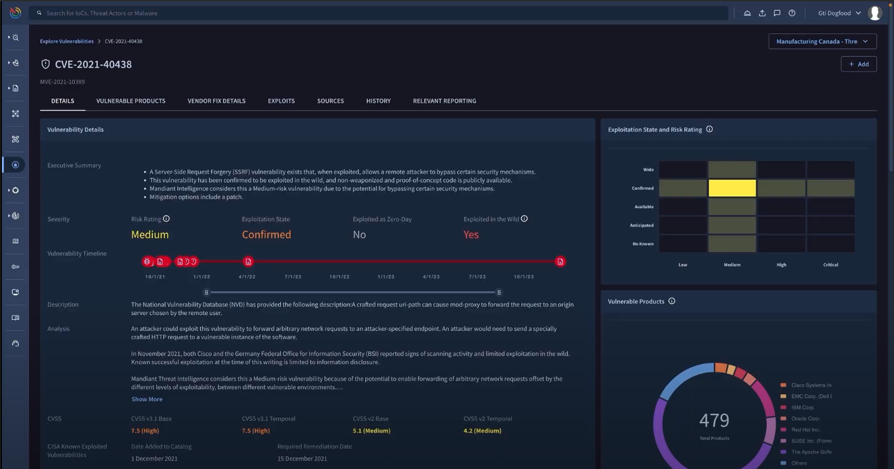894x469 pixels.
Task: Click the info icon next to Exploited in the Wild
Action: [x=524, y=218]
